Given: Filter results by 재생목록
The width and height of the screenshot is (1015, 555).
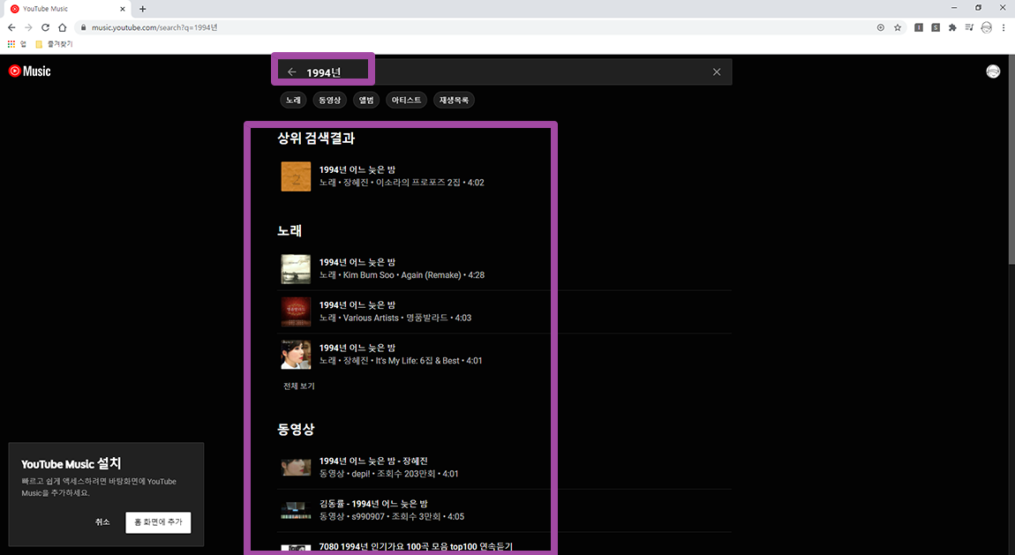Looking at the screenshot, I should (454, 101).
